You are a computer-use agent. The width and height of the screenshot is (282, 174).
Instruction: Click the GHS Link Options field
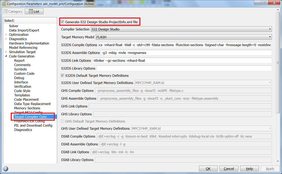[180, 106]
